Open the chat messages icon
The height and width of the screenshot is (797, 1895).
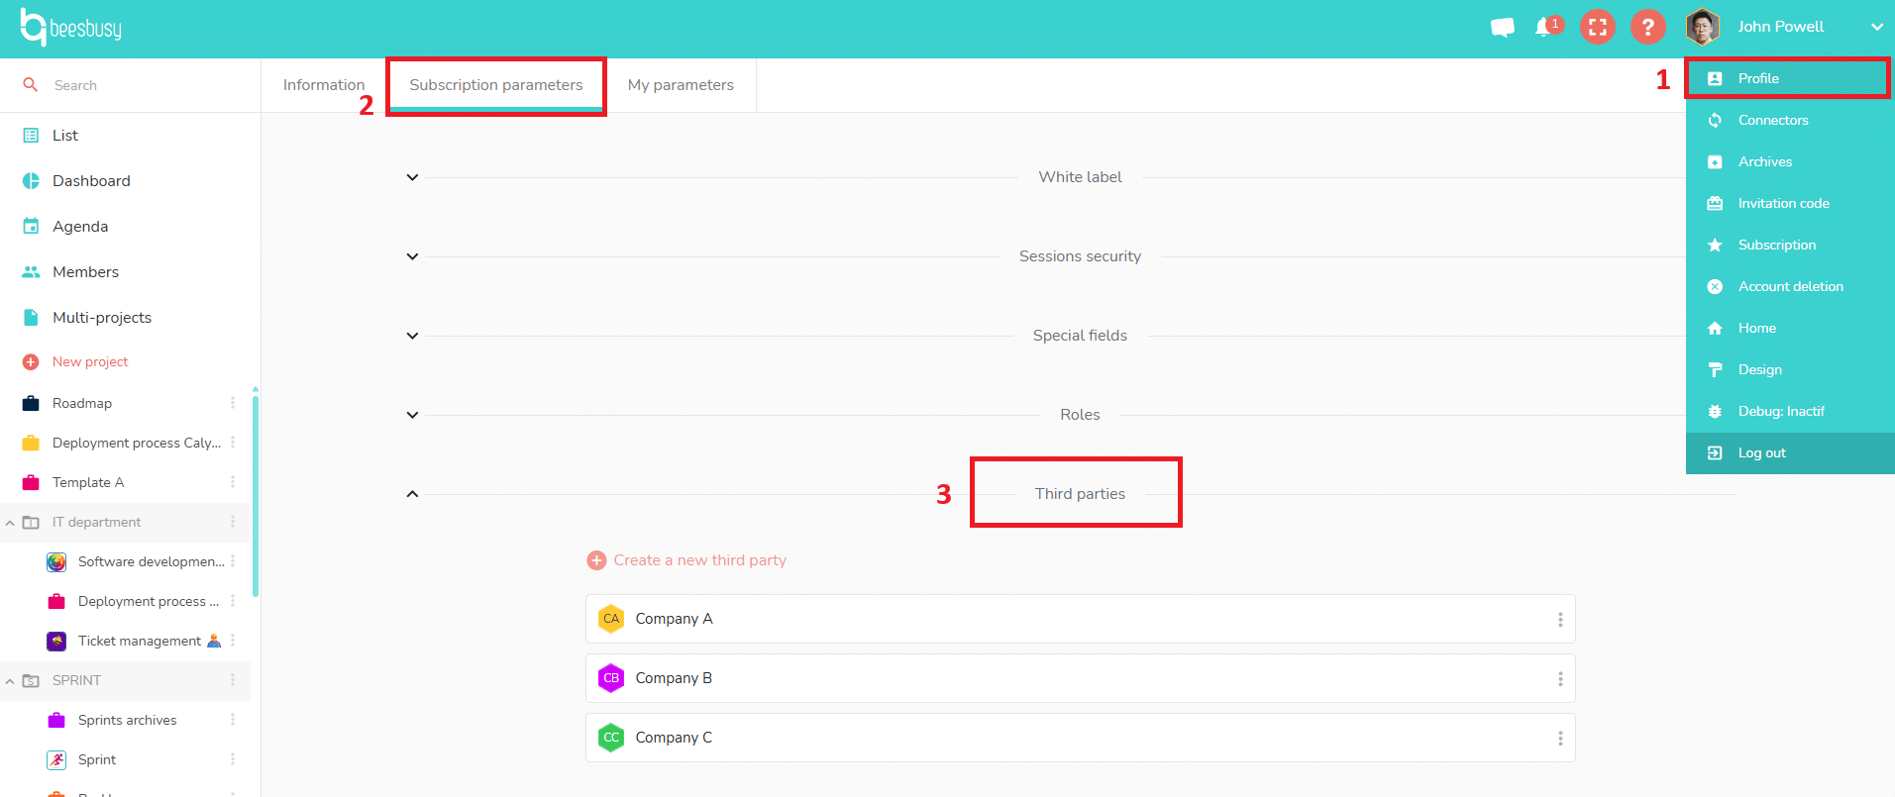(1502, 28)
